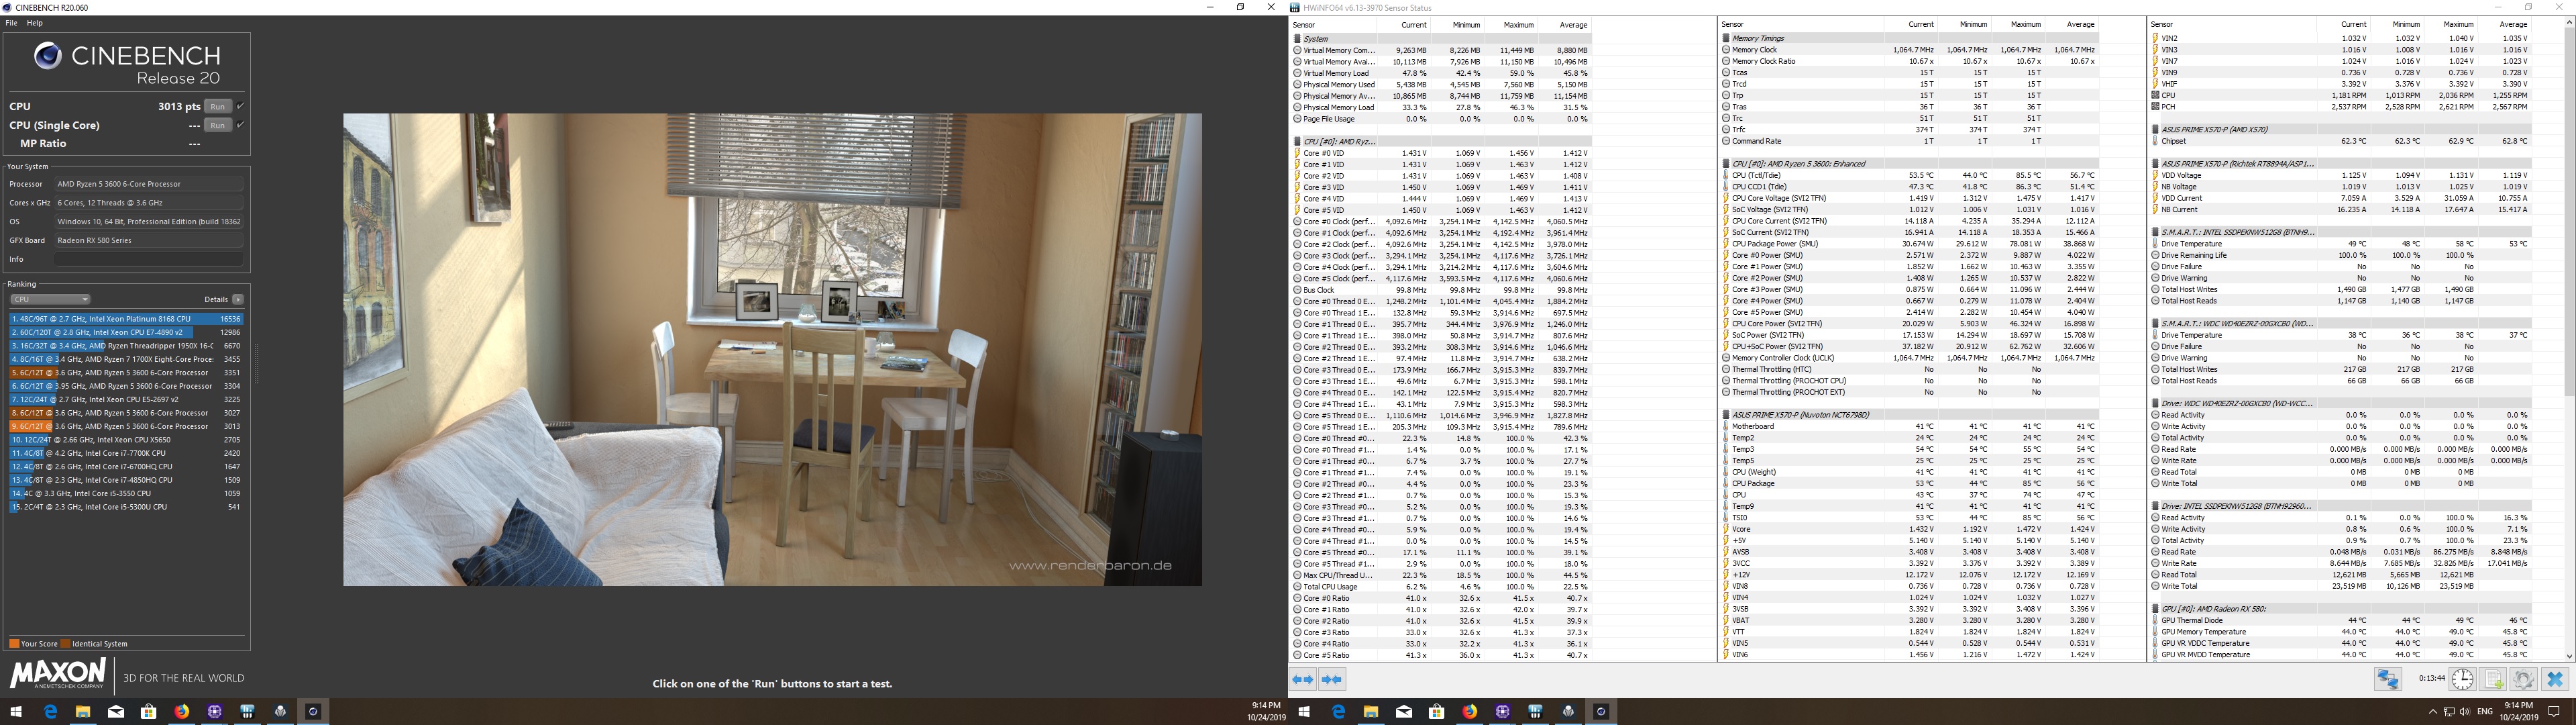Click the Info text input field
Viewport: 2576px width, 725px height.
[x=148, y=259]
